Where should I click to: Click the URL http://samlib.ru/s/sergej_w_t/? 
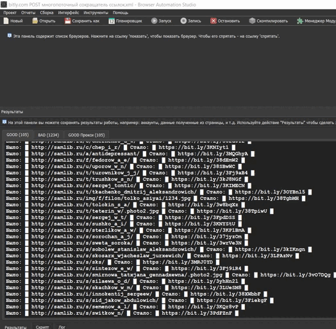pyautogui.click(x=79, y=218)
